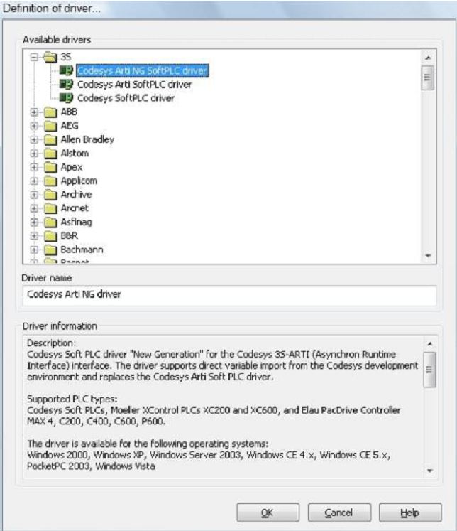457x531 pixels.
Task: Select the AEG tree label
Action: (x=70, y=126)
